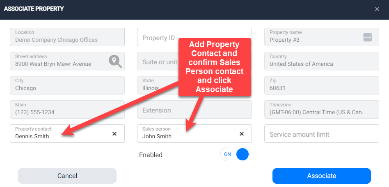Click the Main phone number field
This screenshot has height=187, width=389.
point(67,109)
